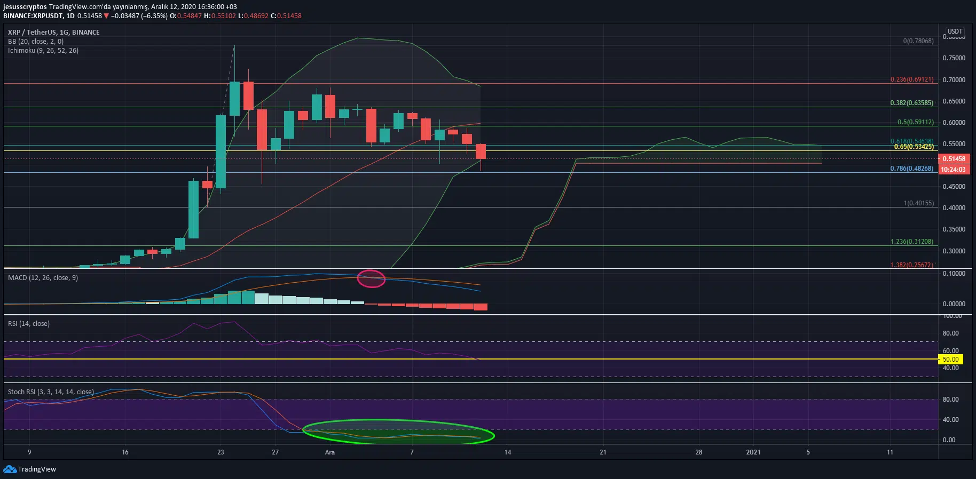Click the USDT currency label on price axis
This screenshot has height=479, width=976.
pyautogui.click(x=955, y=31)
